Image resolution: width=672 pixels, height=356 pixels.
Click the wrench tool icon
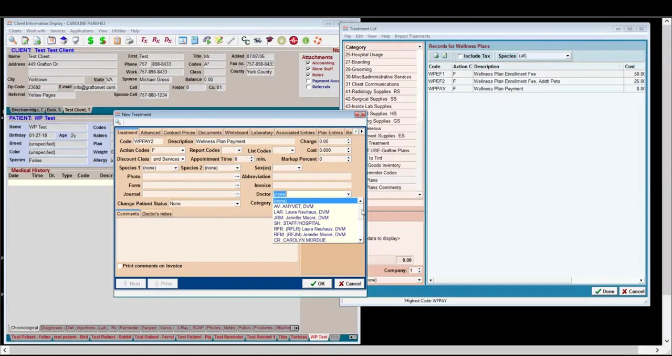(231, 40)
